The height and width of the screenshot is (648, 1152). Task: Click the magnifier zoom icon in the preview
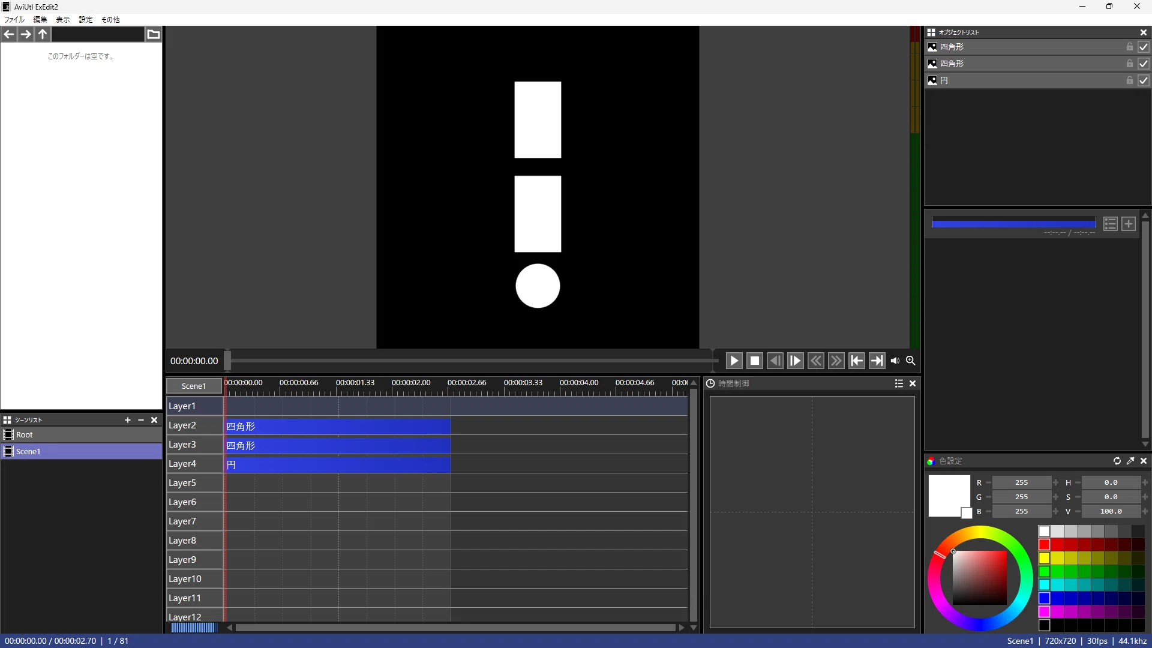911,361
